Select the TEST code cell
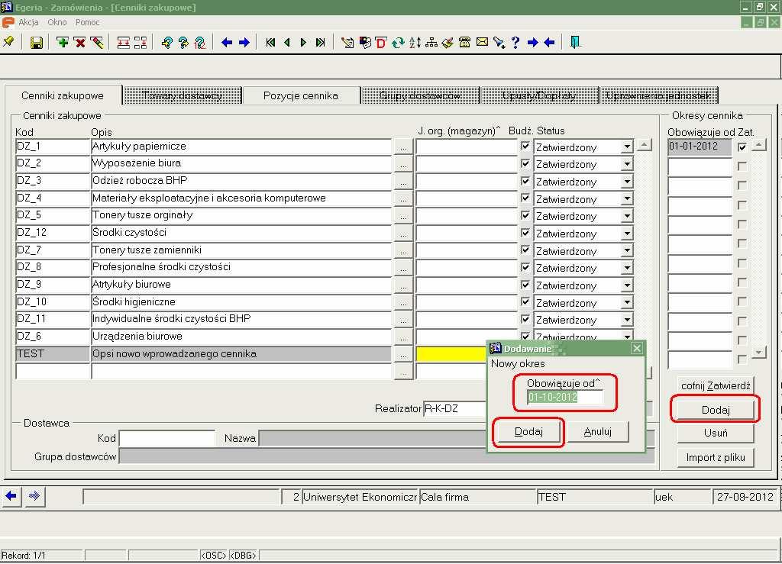Screen dimensions: 782x564 click(53, 354)
